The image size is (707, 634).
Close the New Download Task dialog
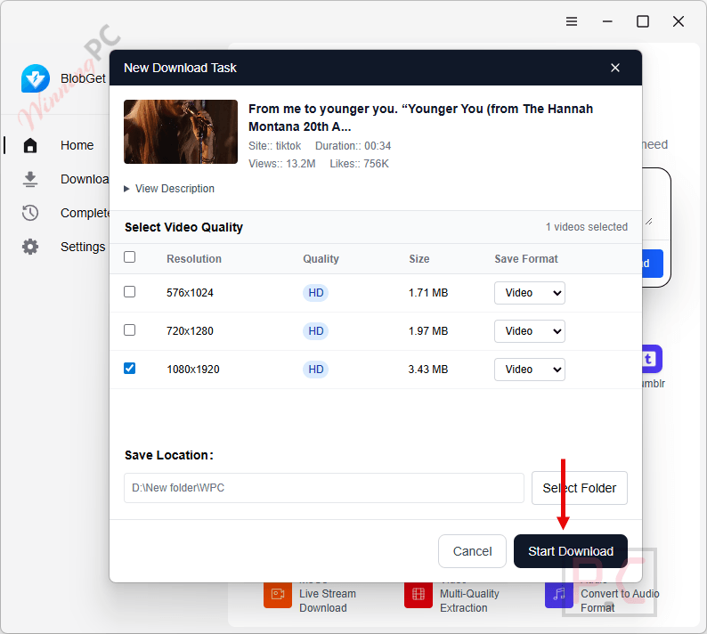tap(615, 68)
